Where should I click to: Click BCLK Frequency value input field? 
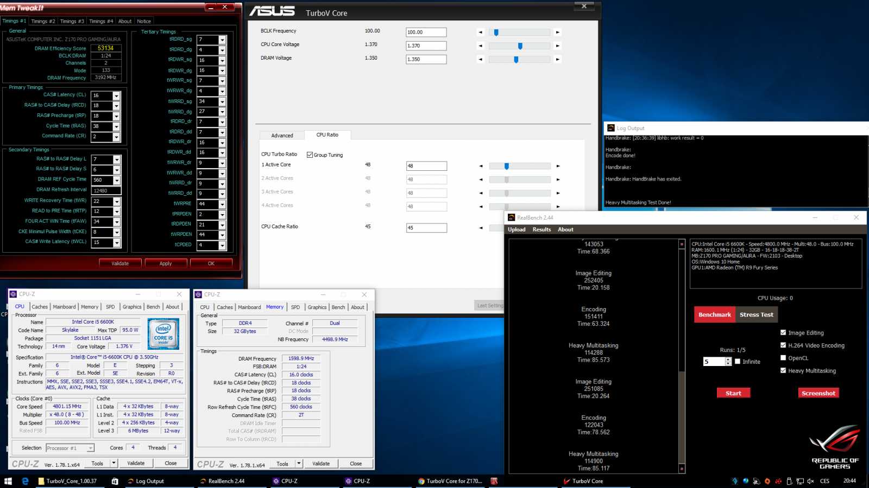click(426, 33)
